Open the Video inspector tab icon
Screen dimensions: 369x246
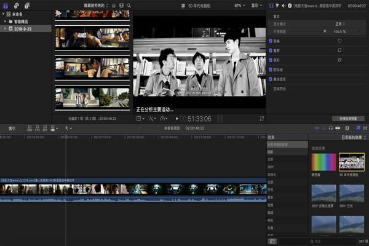coord(271,6)
